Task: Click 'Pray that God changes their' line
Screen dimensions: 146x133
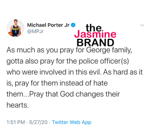Action: tap(75, 94)
